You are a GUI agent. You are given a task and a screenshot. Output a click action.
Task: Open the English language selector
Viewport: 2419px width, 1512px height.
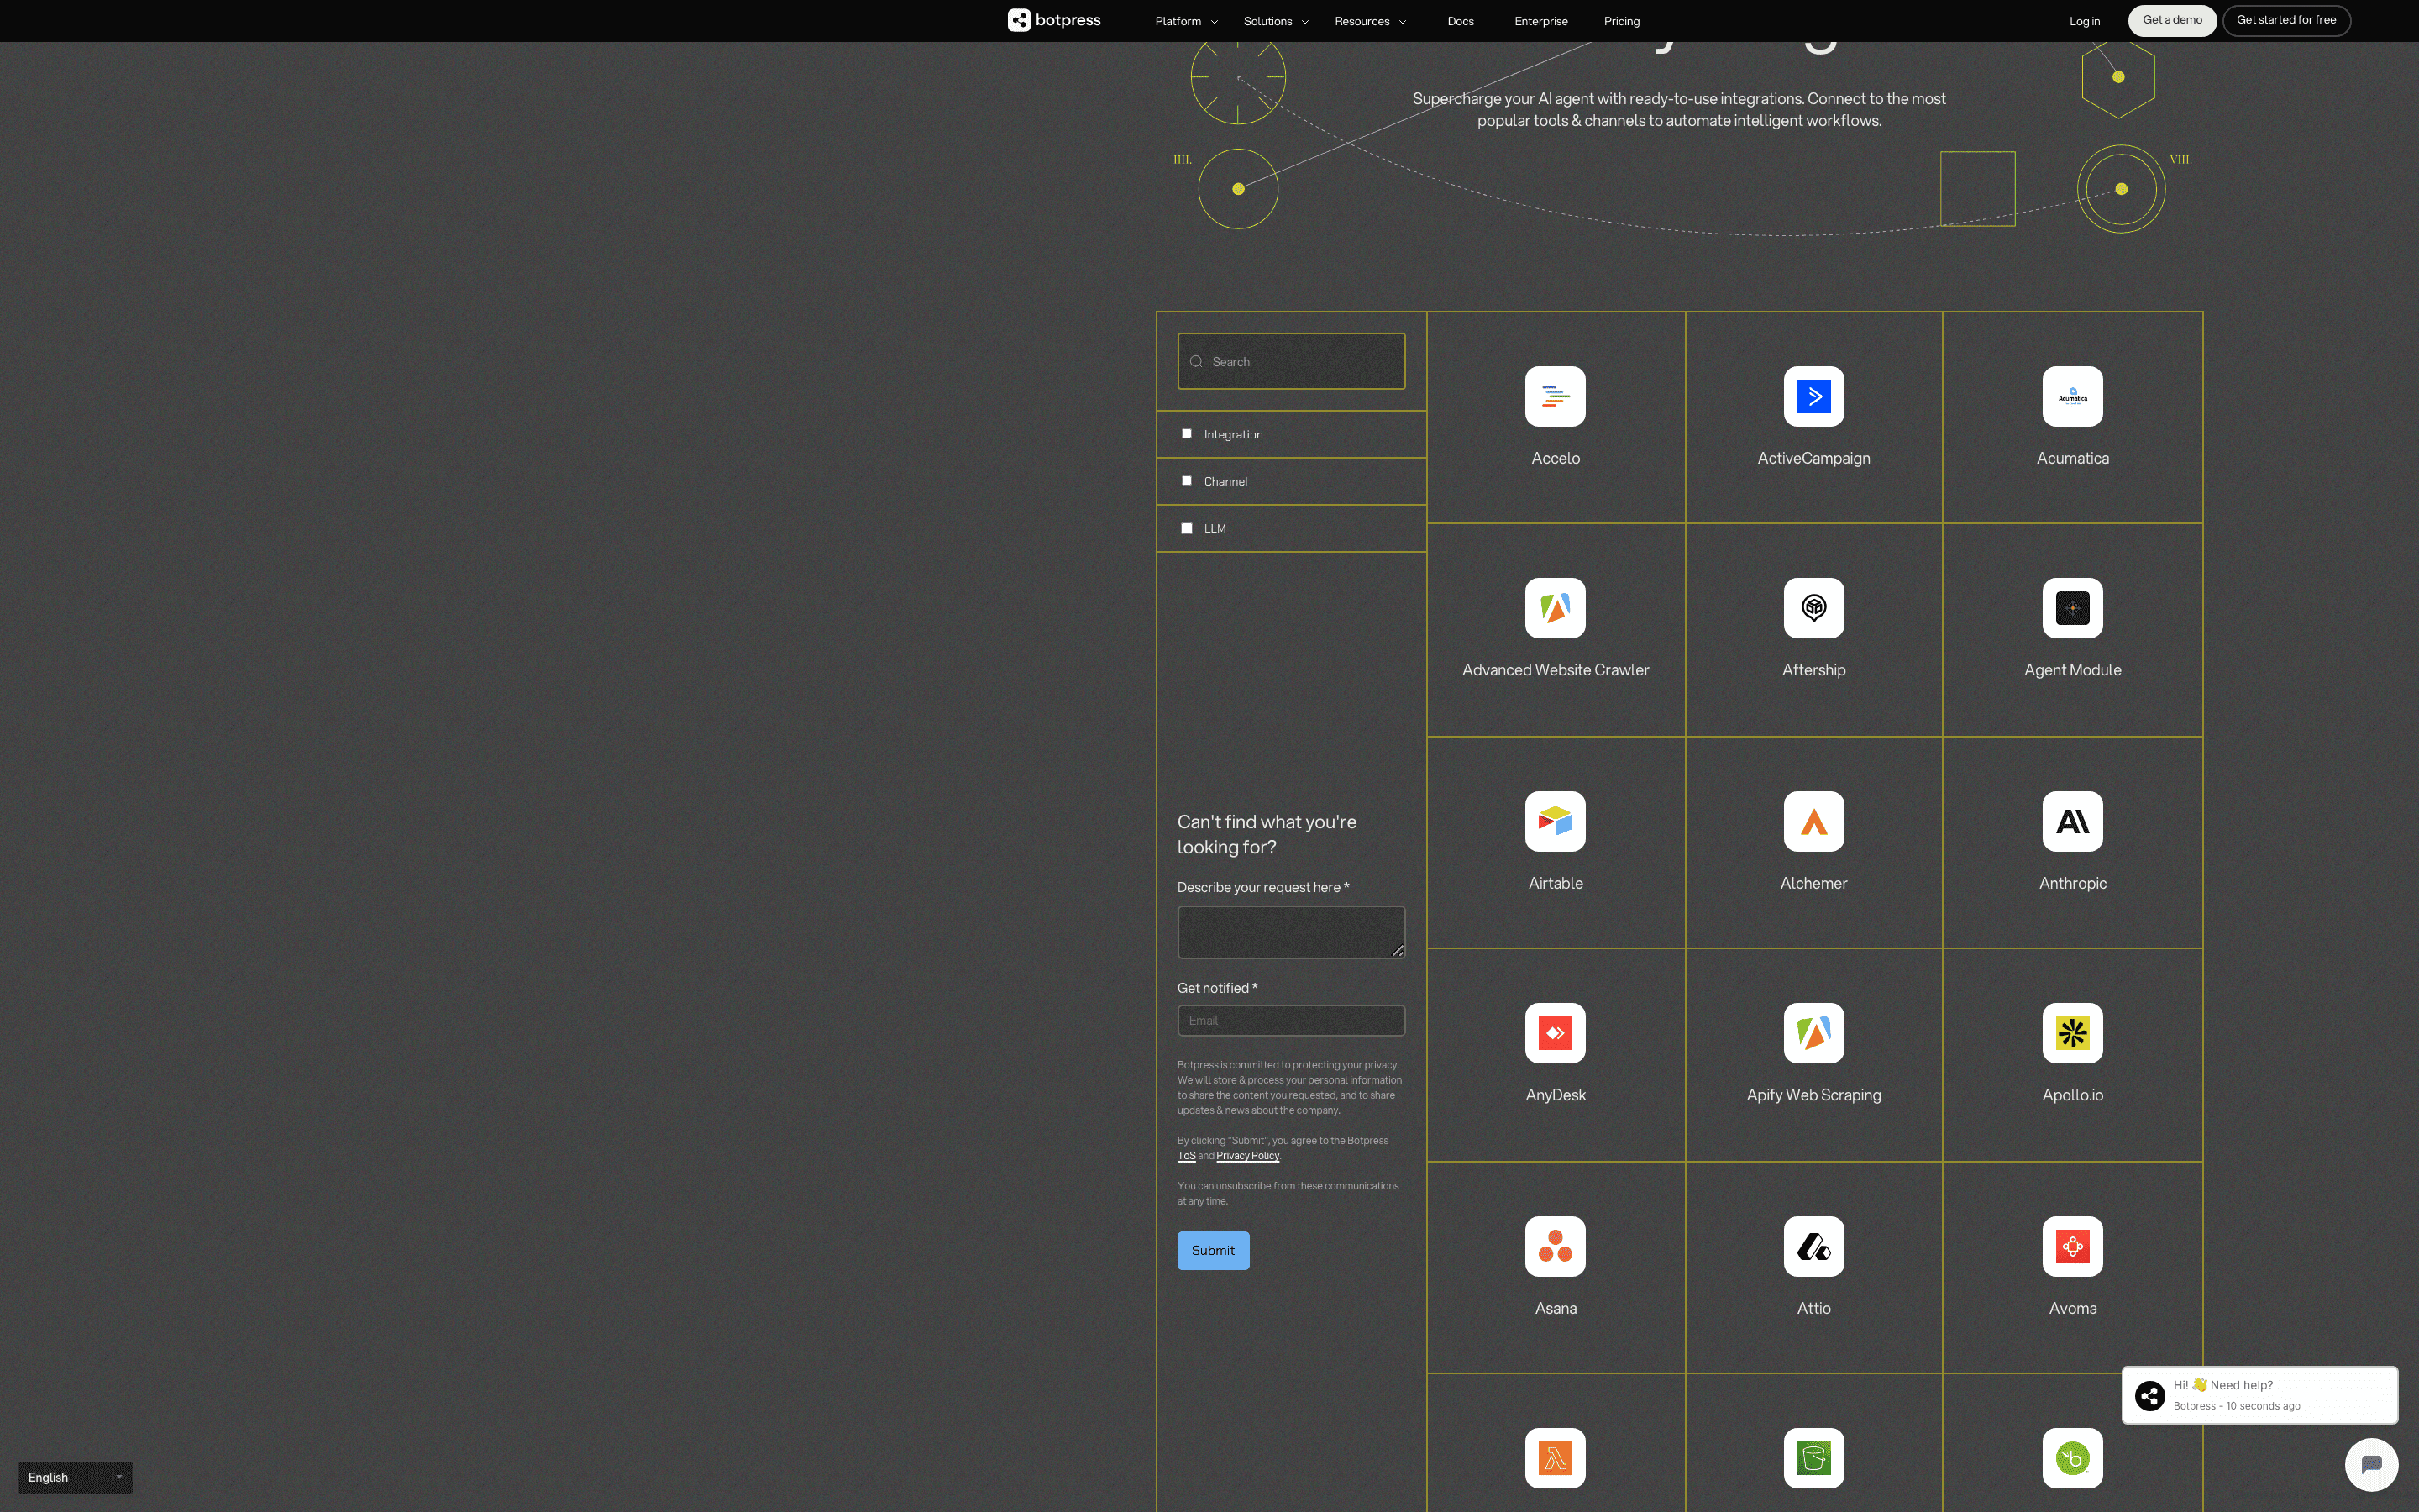tap(75, 1477)
